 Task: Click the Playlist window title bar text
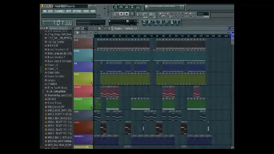125,28
